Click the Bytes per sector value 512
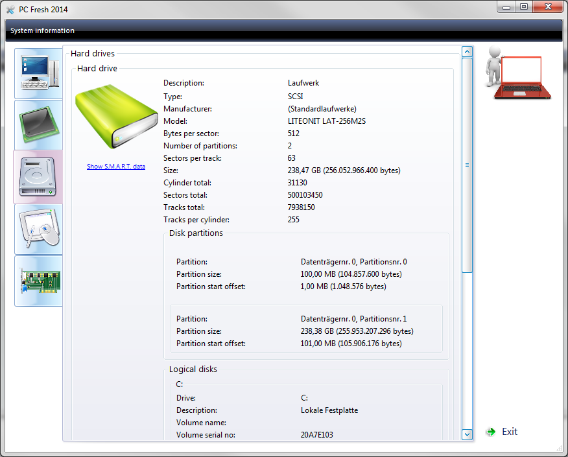This screenshot has width=568, height=457. point(294,134)
